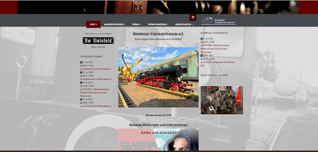Click 'Aktuelle Meldungen und Informationen' heading
The height and width of the screenshot is (152, 318).
pos(158,125)
